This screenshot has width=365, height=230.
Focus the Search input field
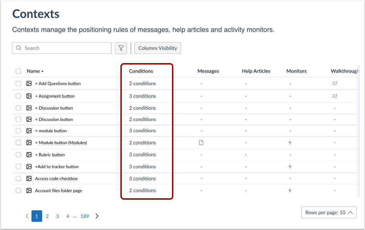[x=62, y=48]
